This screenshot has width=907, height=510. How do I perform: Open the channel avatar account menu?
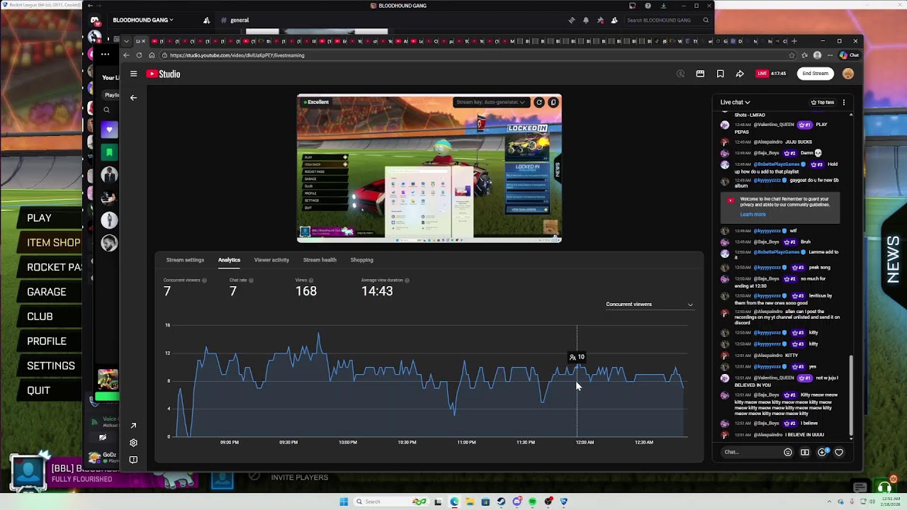[848, 74]
